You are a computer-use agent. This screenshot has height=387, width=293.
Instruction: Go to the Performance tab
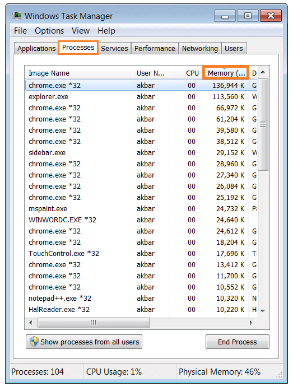point(155,48)
